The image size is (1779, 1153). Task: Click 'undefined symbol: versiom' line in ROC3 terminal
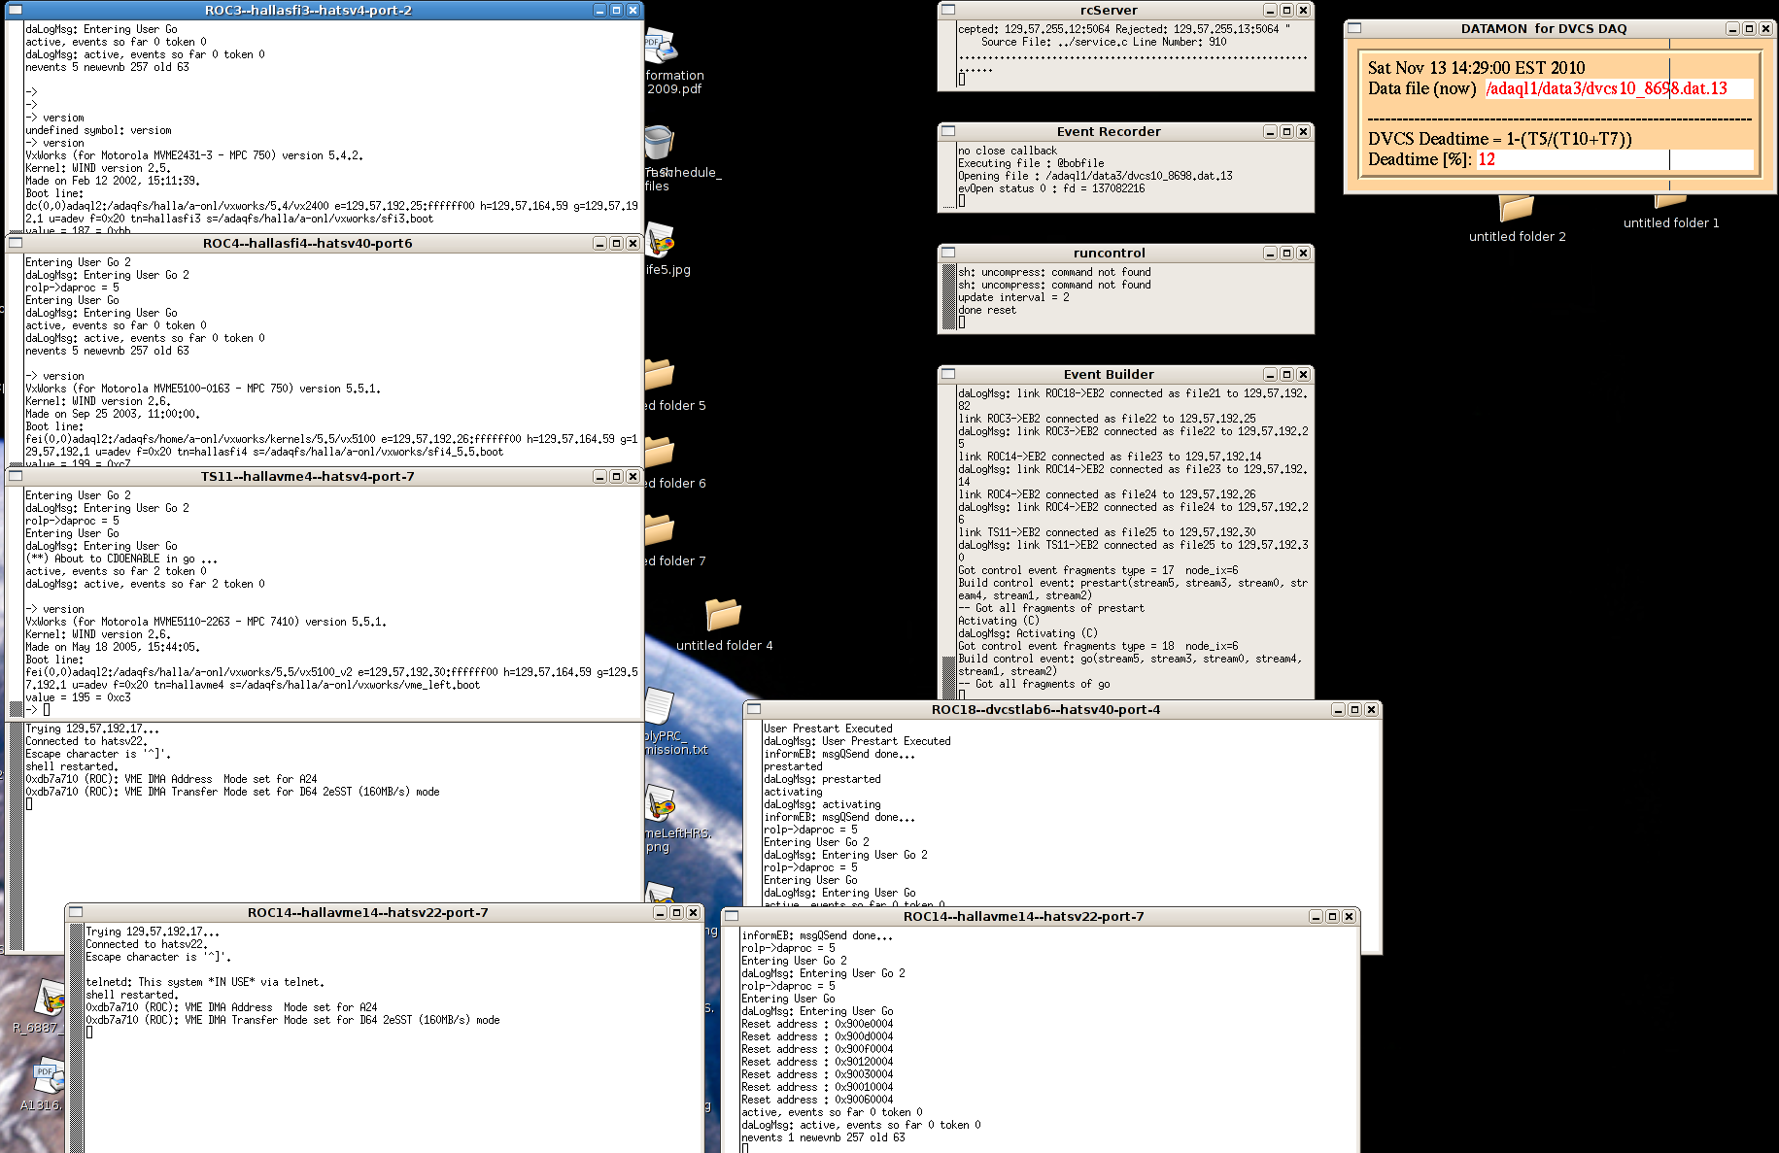pos(98,130)
